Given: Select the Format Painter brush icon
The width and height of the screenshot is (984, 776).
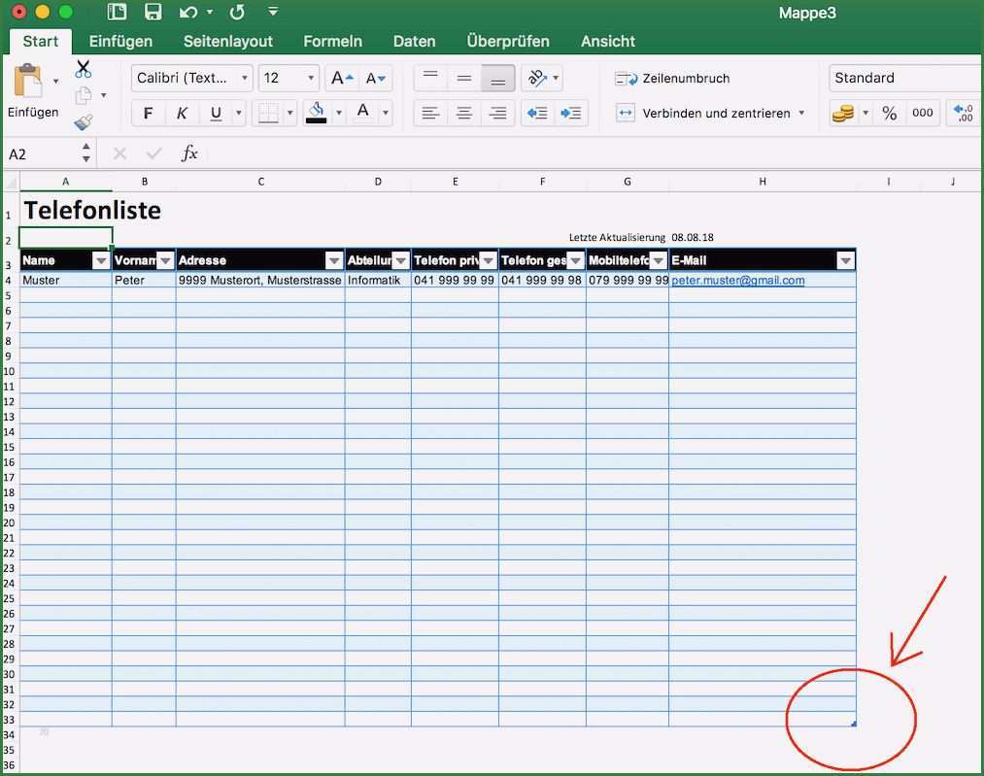Looking at the screenshot, I should pyautogui.click(x=84, y=121).
